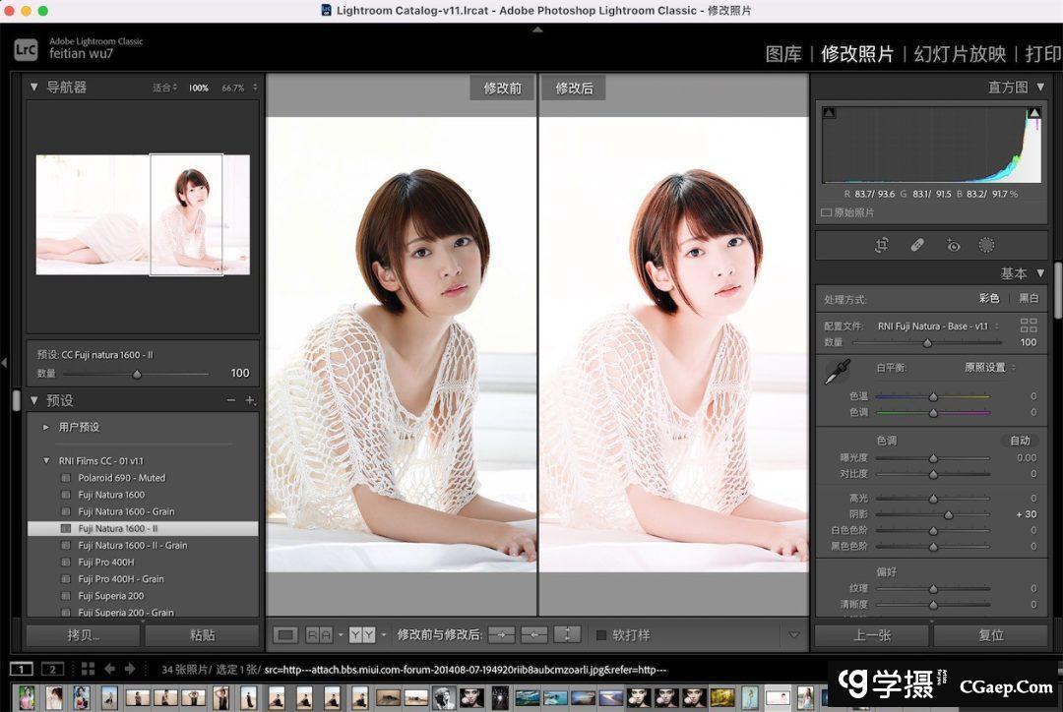Image resolution: width=1063 pixels, height=712 pixels.
Task: Open the 白平衡 原照设置 dropdown
Action: [989, 368]
